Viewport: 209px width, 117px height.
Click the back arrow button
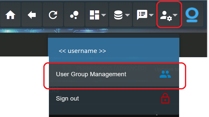click(x=32, y=15)
